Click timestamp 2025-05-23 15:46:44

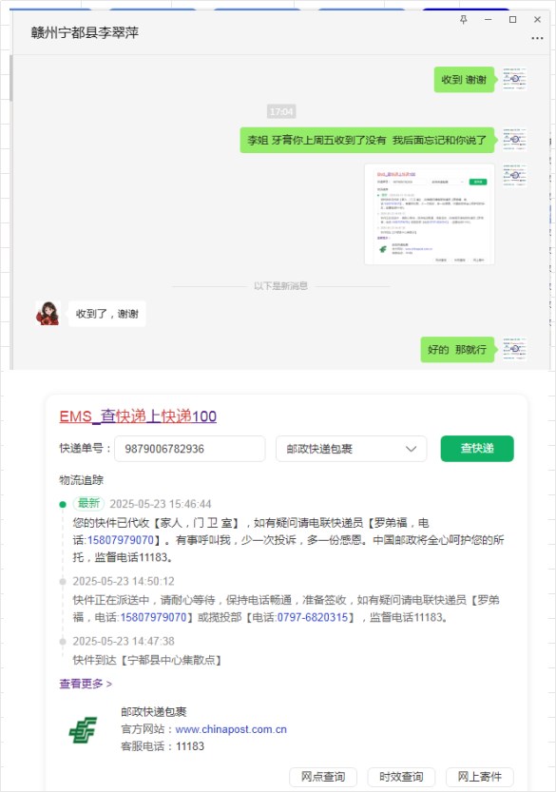click(x=161, y=504)
